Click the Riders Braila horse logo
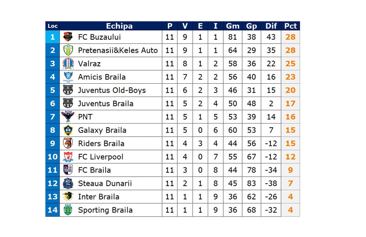Viewport: 366px width, 237px height. pyautogui.click(x=68, y=143)
